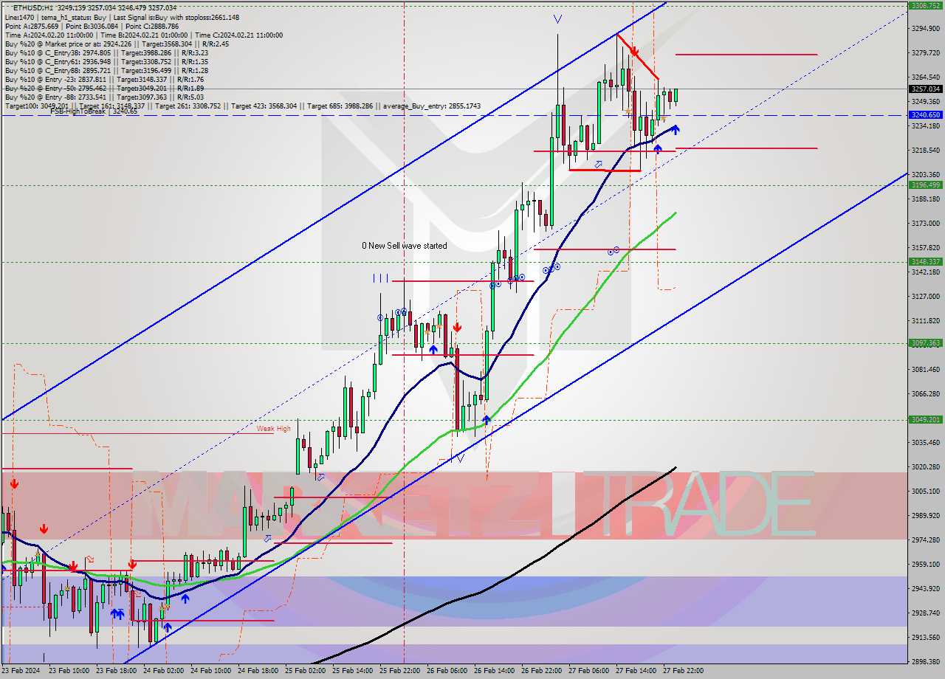
Task: Click the 2943.920 price axis value
Action: coord(926,588)
